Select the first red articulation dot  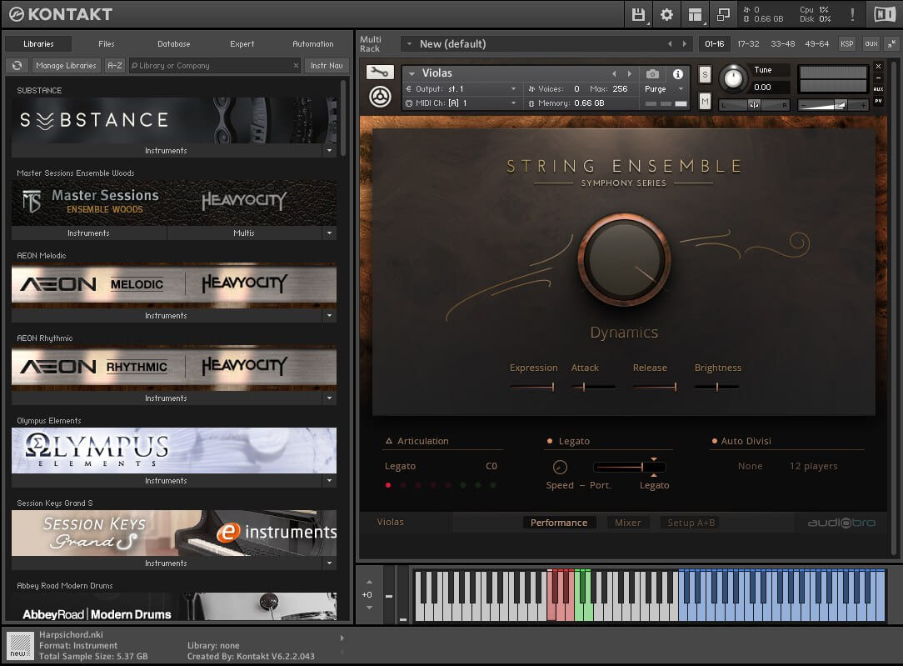pos(388,485)
